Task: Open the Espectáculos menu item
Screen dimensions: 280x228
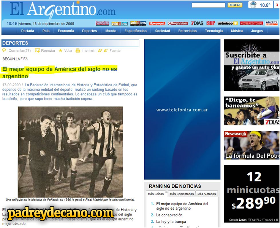Action: (x=135, y=31)
